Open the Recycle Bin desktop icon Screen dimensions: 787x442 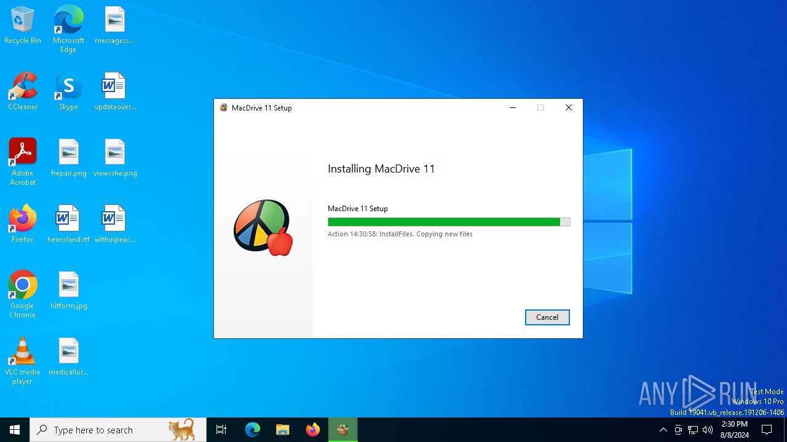(x=23, y=26)
